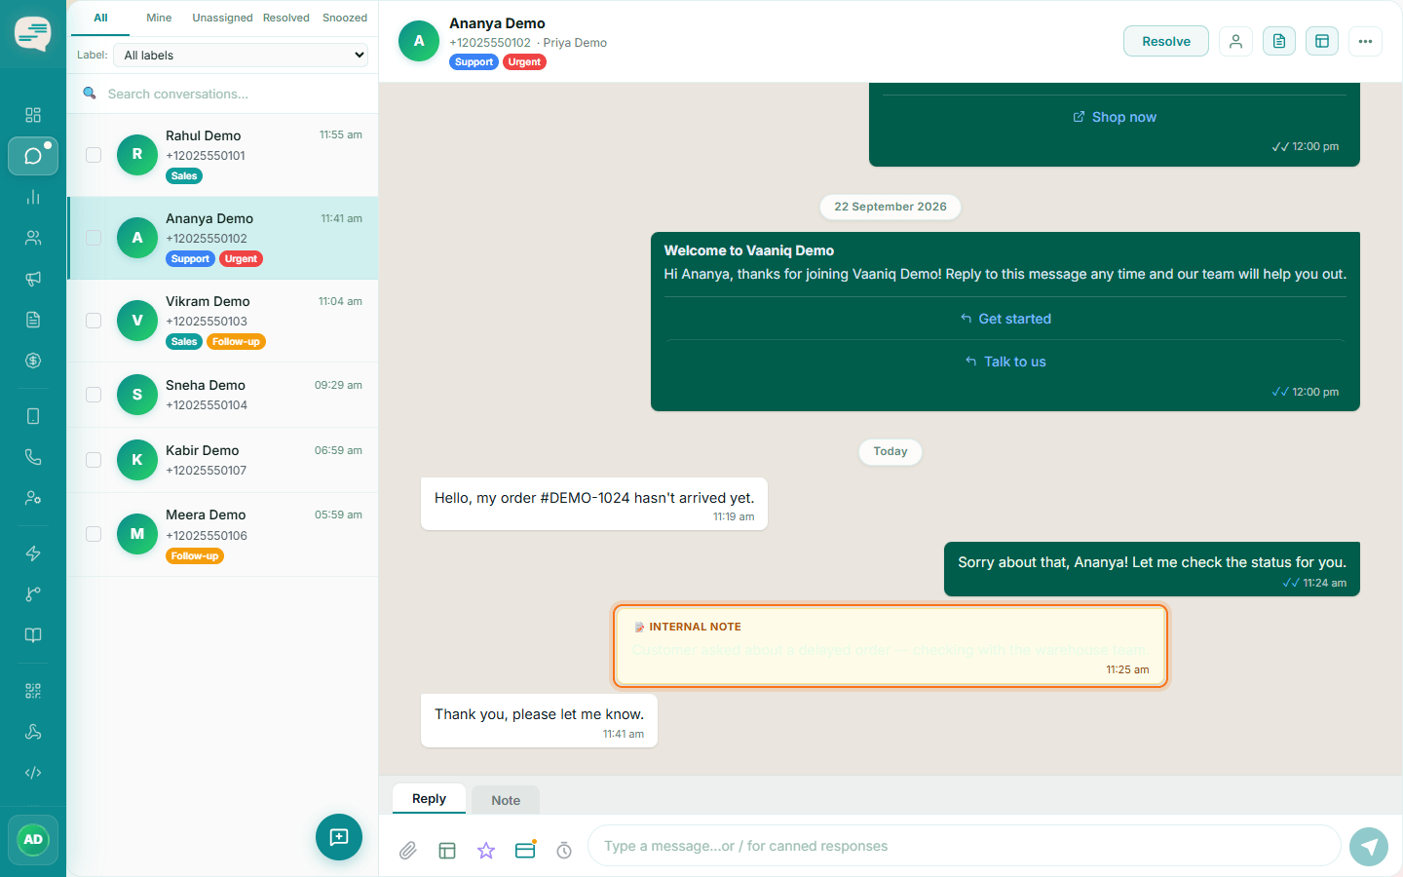Open the branch flow icon in sidebar

pos(33,594)
